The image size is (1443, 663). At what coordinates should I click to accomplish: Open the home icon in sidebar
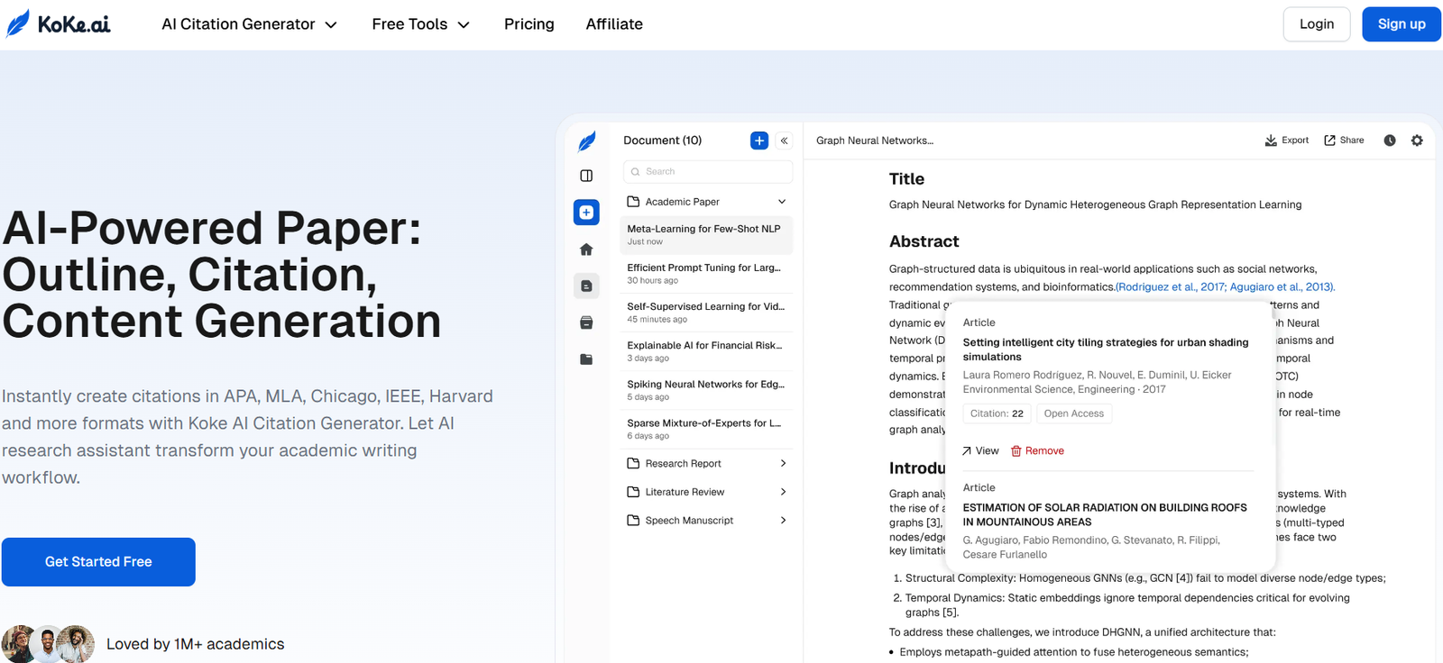pos(586,250)
